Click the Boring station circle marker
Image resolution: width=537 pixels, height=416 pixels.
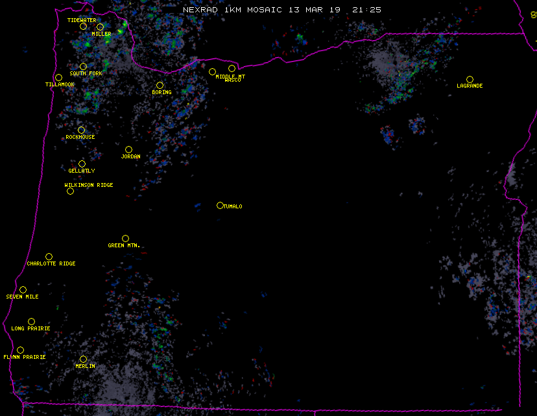click(x=160, y=86)
